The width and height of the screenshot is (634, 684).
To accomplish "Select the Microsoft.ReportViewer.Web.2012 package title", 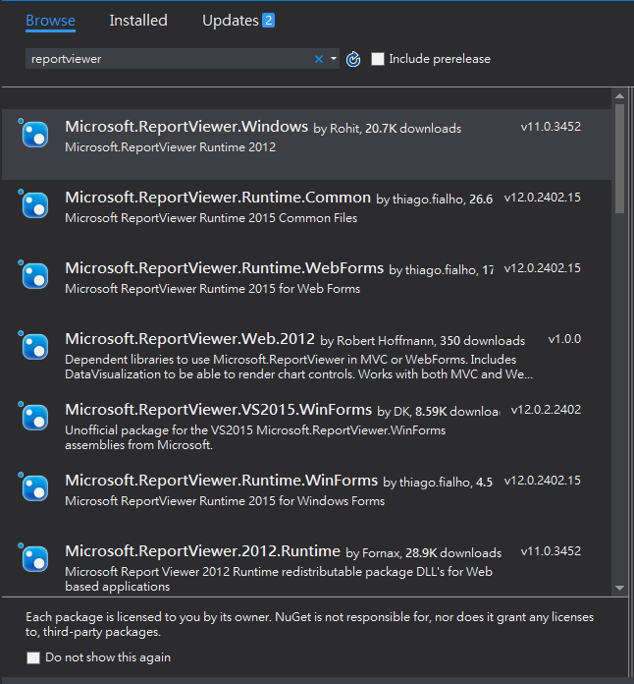I will click(x=188, y=339).
